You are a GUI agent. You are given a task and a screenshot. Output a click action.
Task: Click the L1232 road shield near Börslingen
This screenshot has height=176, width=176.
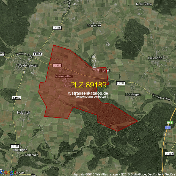(121, 83)
